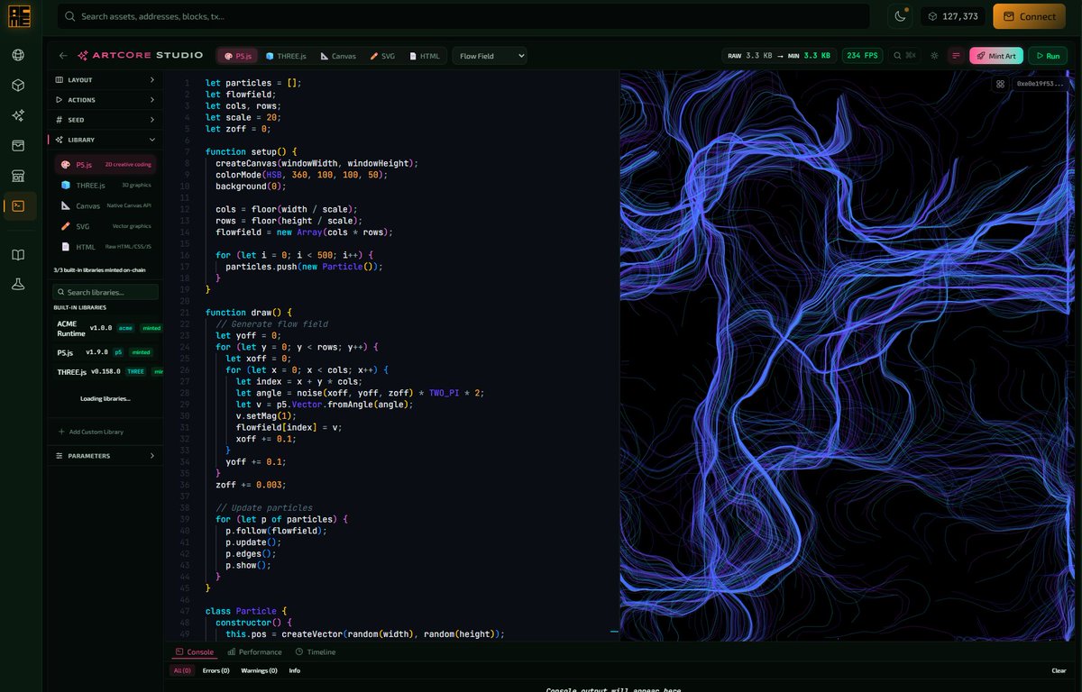This screenshot has height=692, width=1082.
Task: Click the ARTCORE STUDIO logo
Action: point(140,55)
